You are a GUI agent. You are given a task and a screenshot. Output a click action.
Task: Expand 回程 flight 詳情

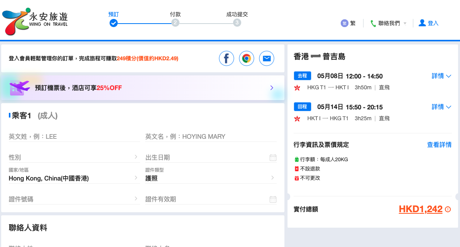click(x=441, y=107)
